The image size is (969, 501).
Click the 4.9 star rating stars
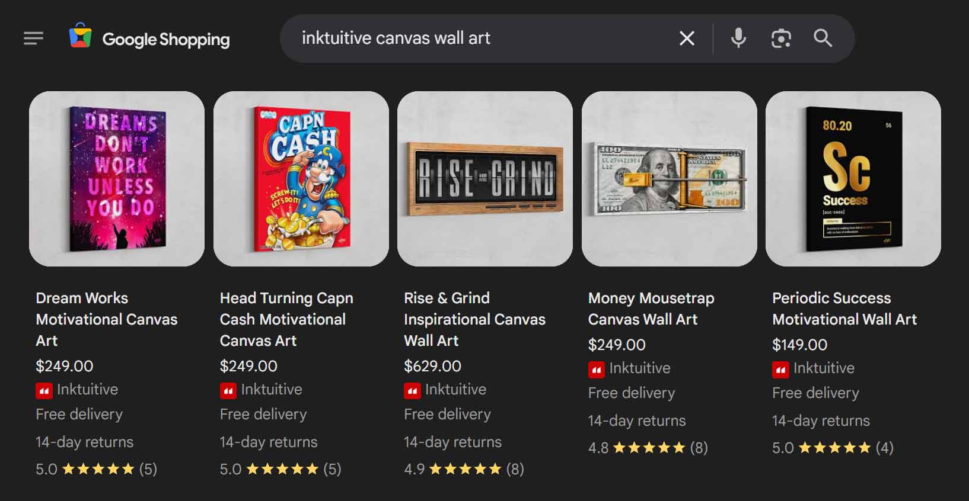click(x=466, y=469)
